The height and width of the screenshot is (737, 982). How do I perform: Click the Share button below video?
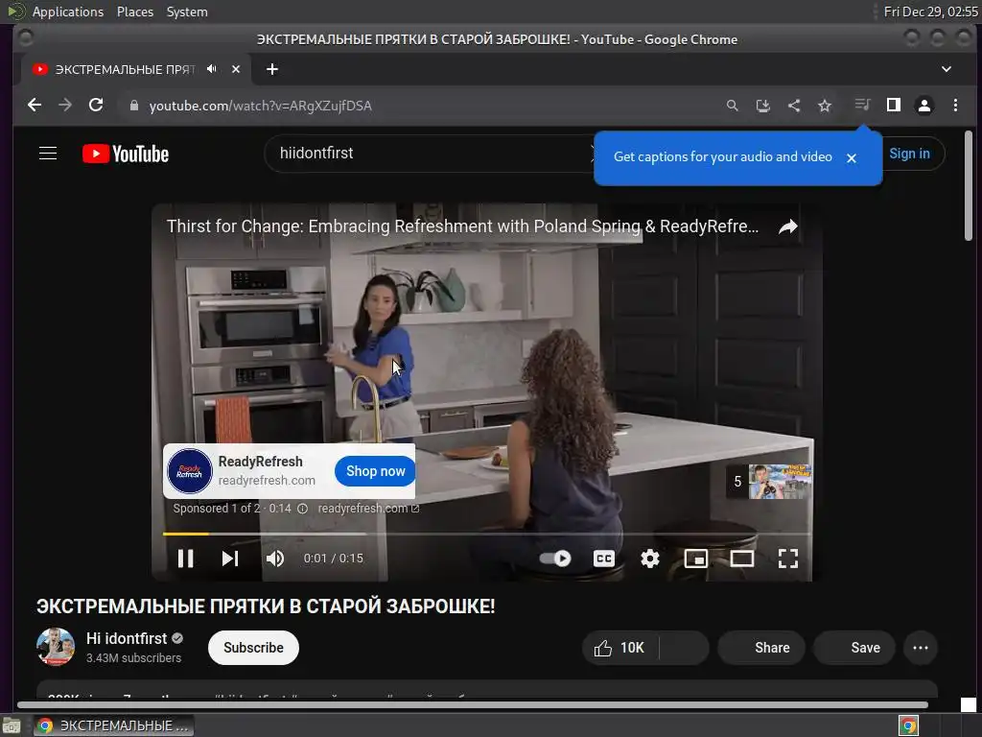(x=761, y=648)
